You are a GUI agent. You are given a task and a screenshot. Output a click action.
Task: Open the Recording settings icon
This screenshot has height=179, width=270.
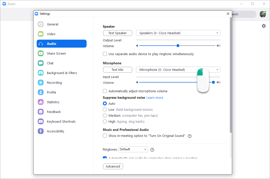coord(41,83)
